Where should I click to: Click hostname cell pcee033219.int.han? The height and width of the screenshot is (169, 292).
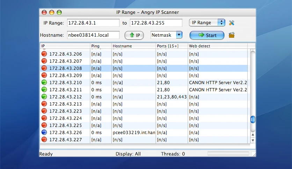(x=134, y=133)
